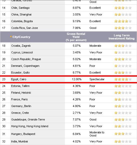Image resolution: width=137 pixels, height=145 pixels.
Task: Click Colombia, Bogota four-star rating
Action: [123, 21]
